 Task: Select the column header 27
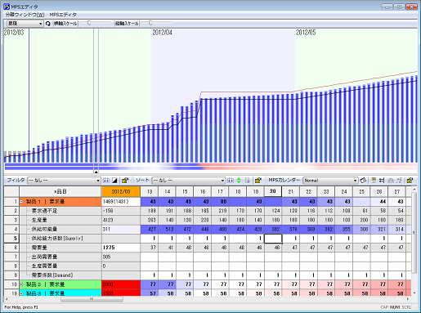pos(397,191)
